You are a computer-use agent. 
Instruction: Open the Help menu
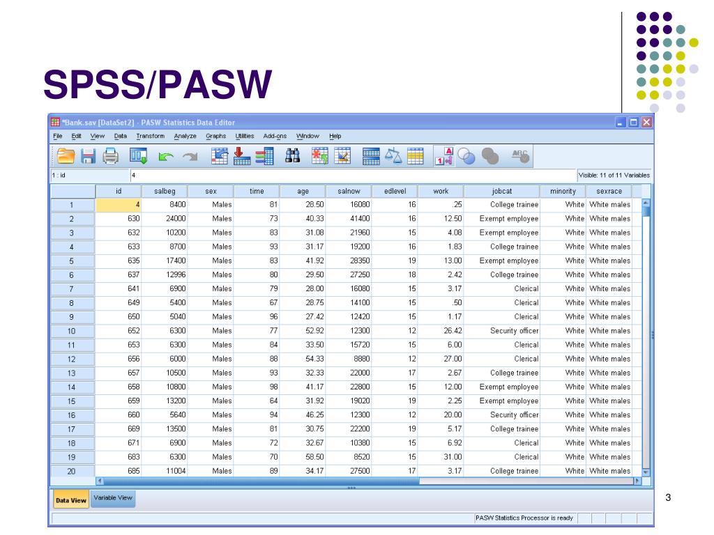[335, 136]
